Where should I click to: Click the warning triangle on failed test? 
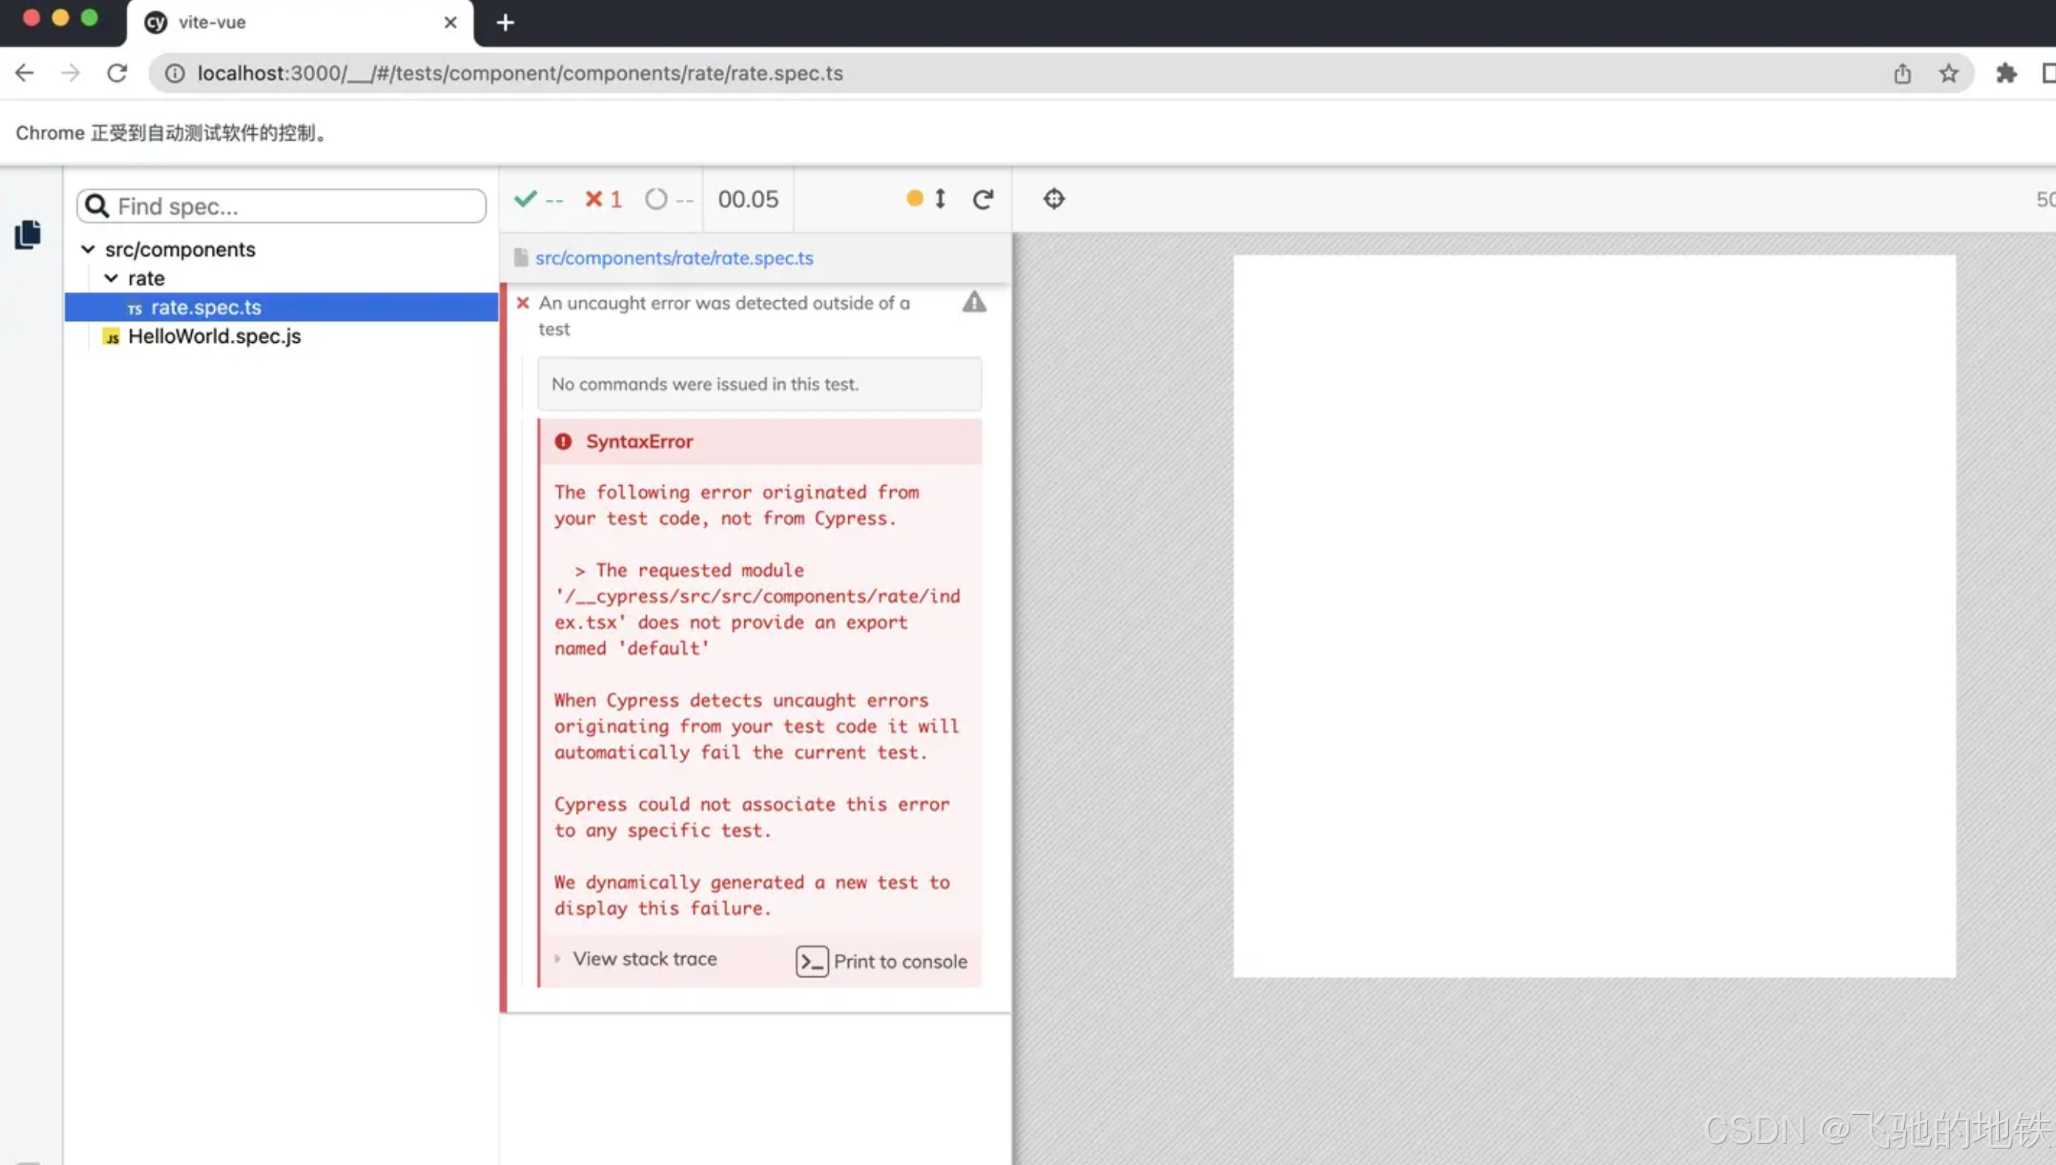[973, 302]
